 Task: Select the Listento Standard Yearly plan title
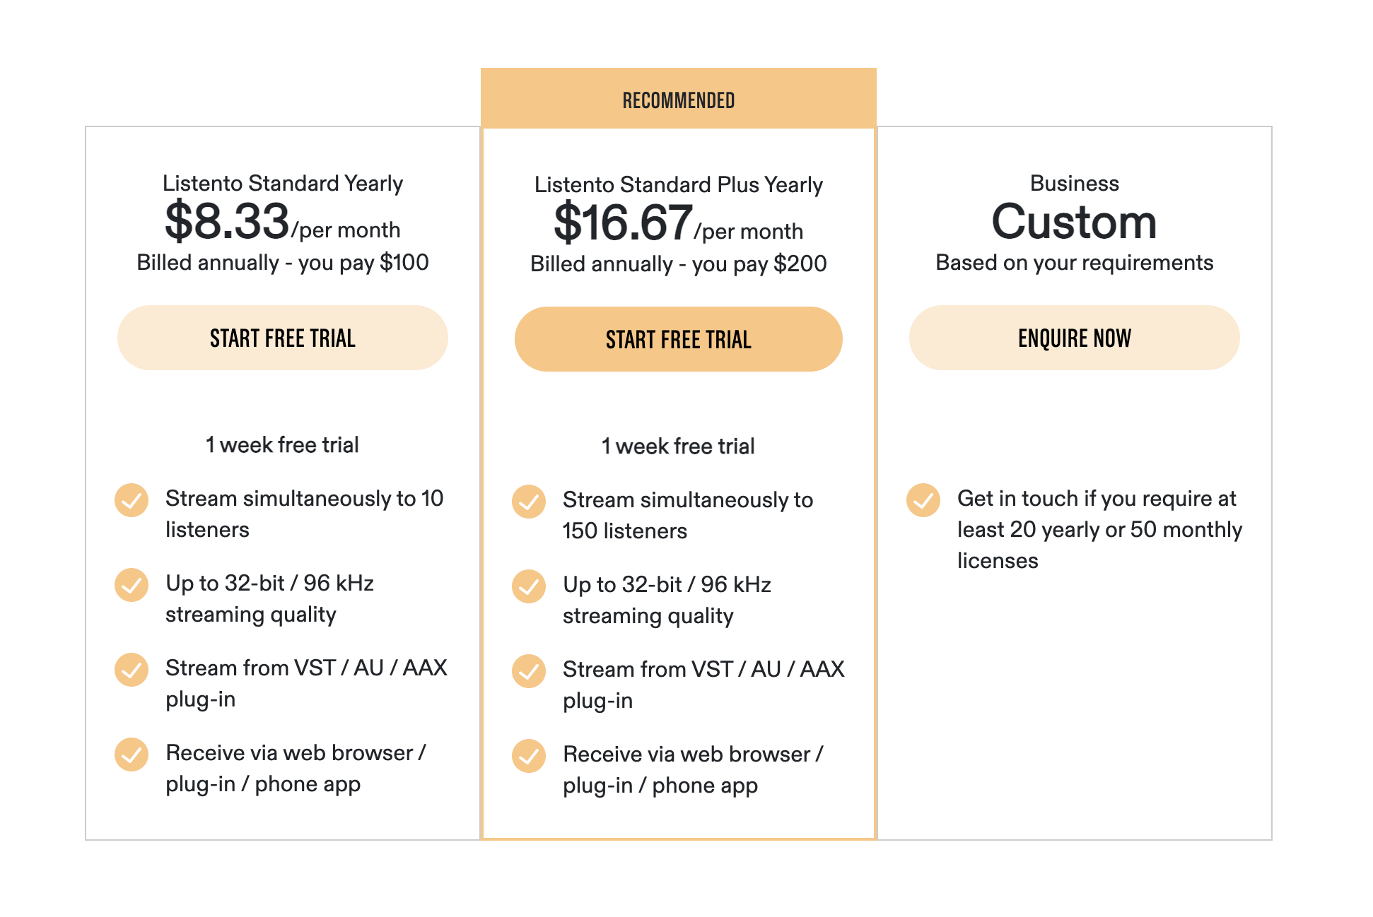click(283, 183)
